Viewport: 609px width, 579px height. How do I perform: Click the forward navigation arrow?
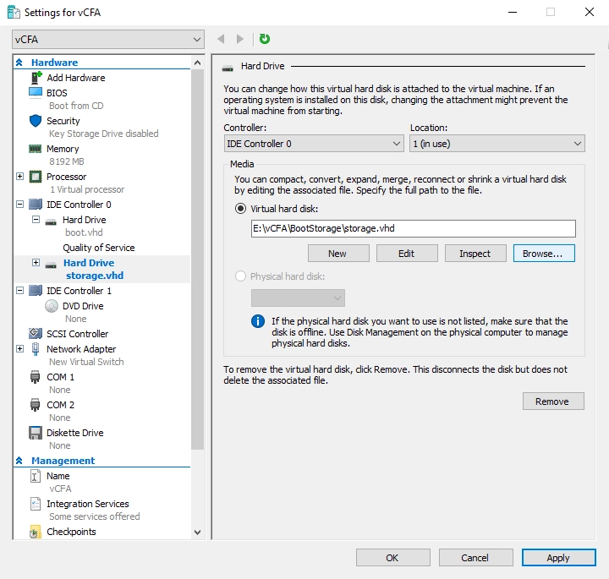tap(240, 39)
